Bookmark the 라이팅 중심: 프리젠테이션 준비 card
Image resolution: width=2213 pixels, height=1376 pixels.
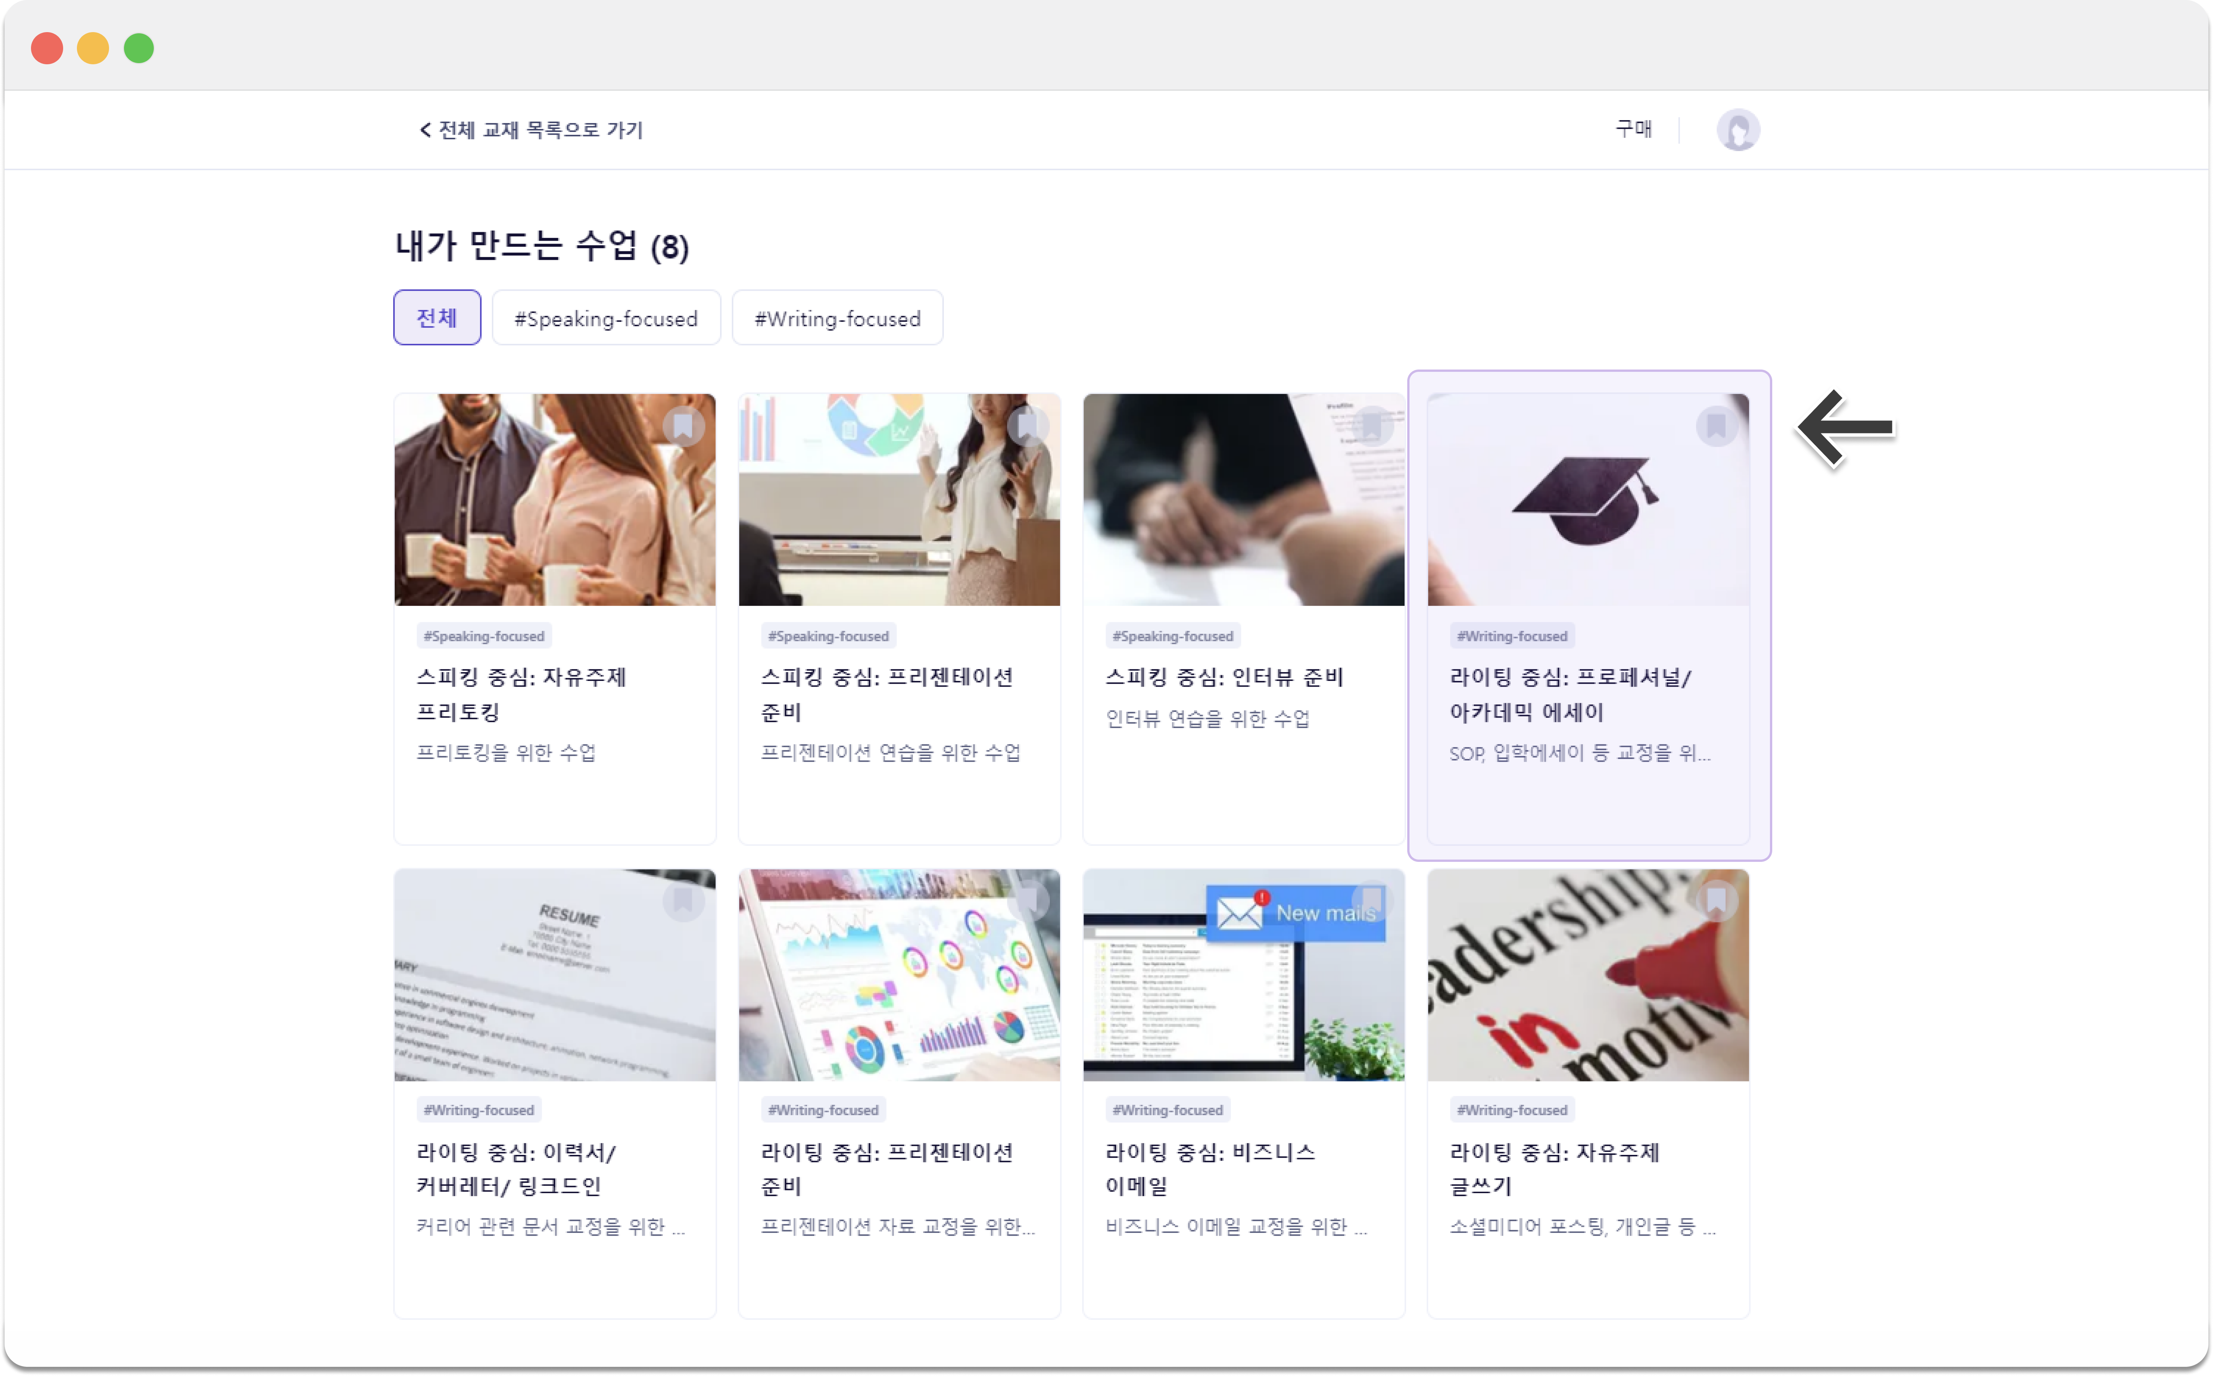click(1028, 901)
